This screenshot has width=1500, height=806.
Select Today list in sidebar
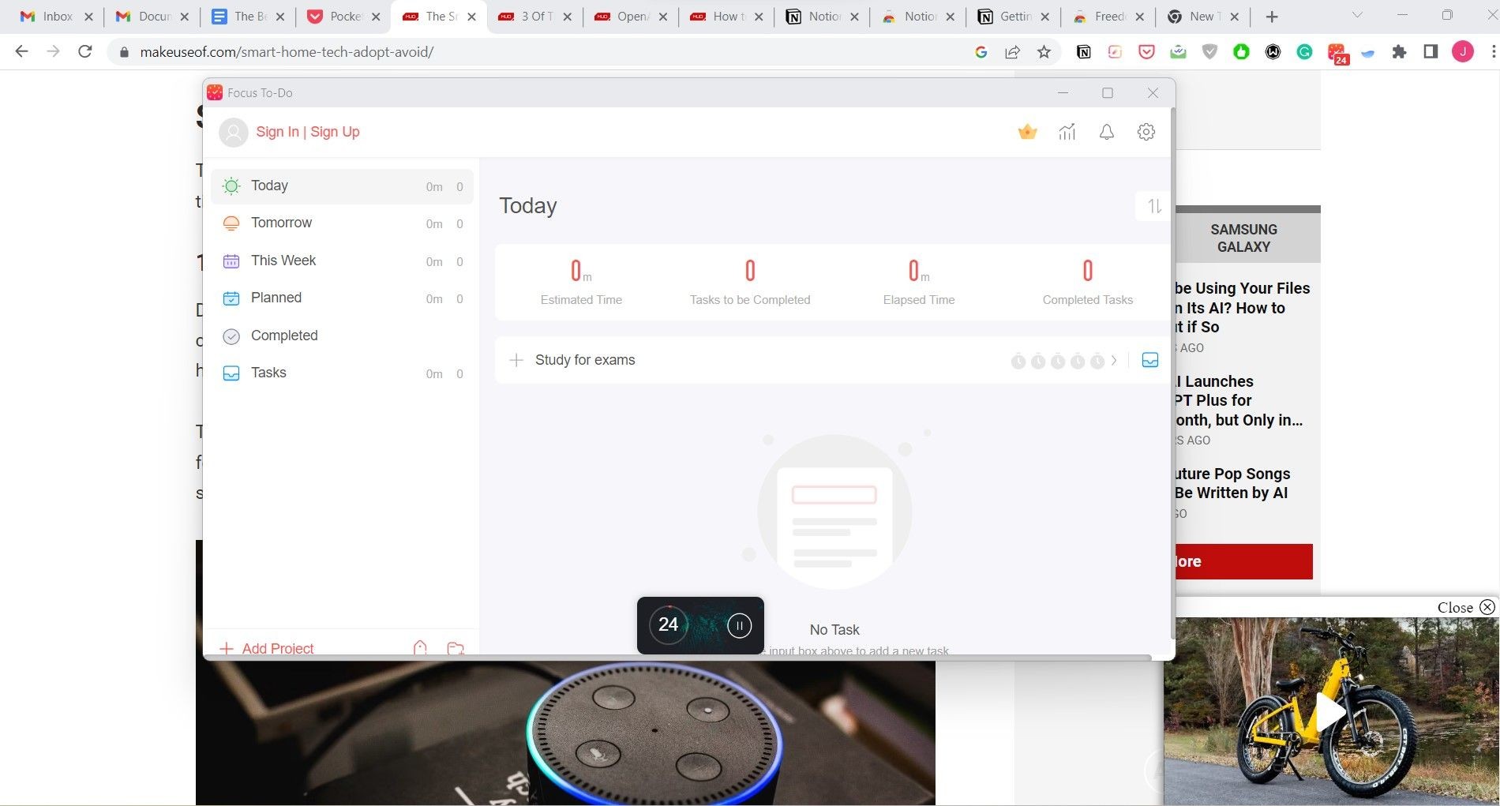coord(342,186)
